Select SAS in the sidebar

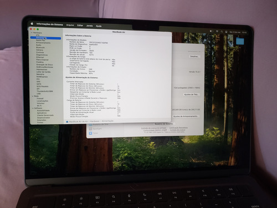tap(38, 82)
